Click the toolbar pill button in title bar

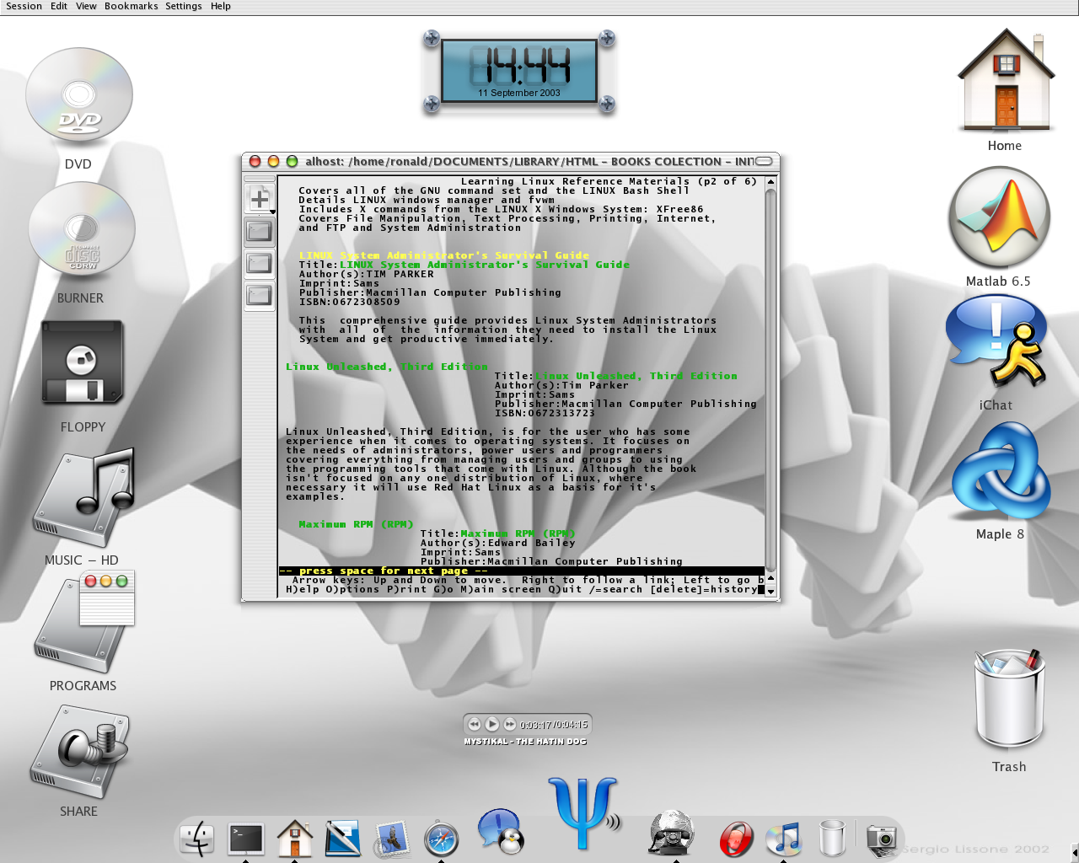point(764,161)
